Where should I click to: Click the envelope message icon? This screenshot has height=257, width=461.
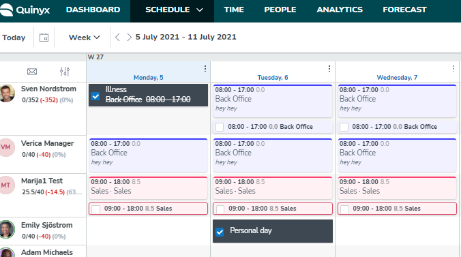tap(32, 72)
